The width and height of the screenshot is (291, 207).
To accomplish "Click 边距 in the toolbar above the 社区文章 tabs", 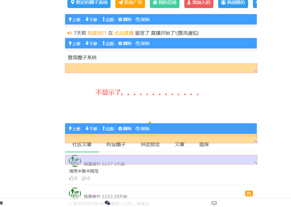I will [x=108, y=129].
